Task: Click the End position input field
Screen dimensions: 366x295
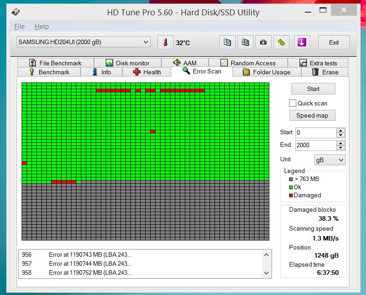Action: [316, 145]
